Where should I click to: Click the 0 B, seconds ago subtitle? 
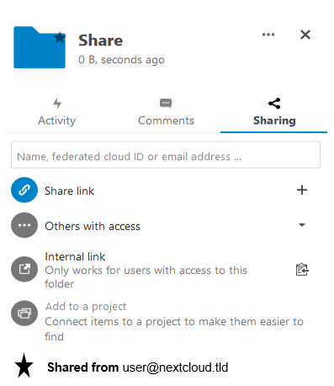click(121, 60)
